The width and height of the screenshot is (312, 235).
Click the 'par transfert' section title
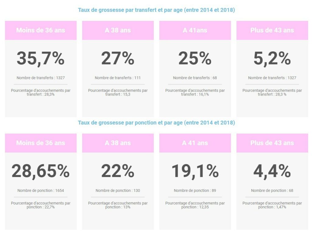pos(156,10)
